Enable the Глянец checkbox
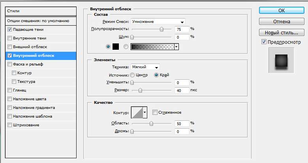308x163 pixels. (x=9, y=90)
